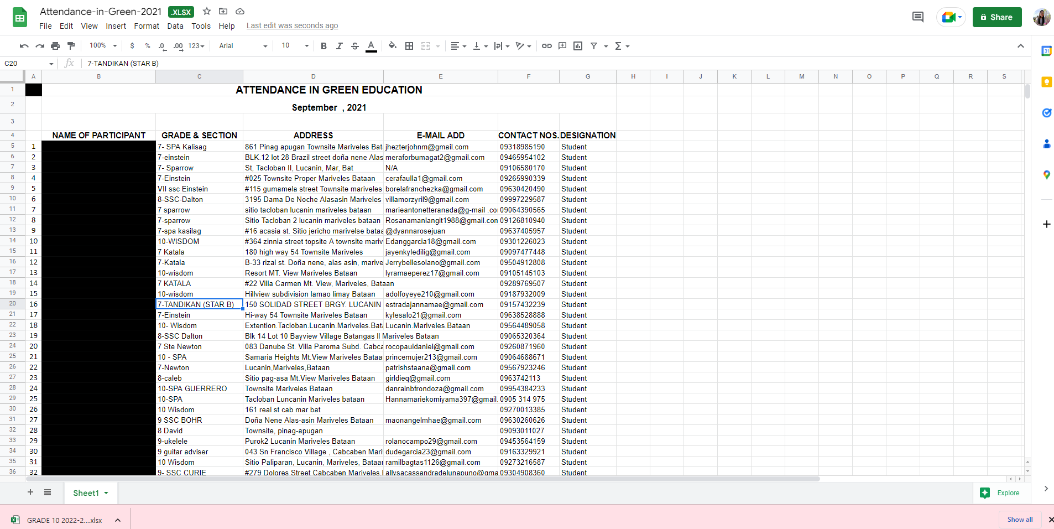Open the fill color picker
The width and height of the screenshot is (1054, 529).
coord(392,46)
